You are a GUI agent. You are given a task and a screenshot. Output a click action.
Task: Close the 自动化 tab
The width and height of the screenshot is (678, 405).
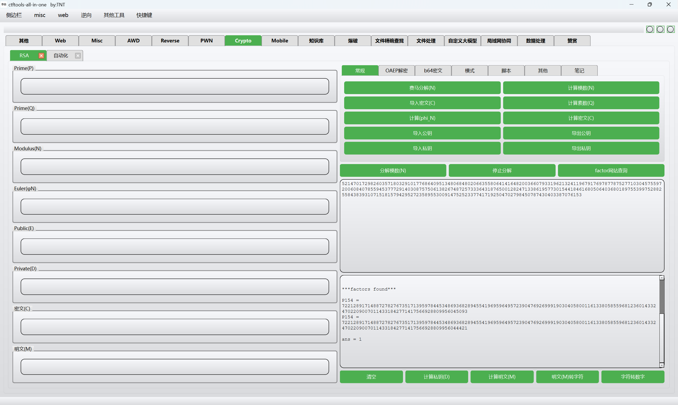pyautogui.click(x=78, y=56)
